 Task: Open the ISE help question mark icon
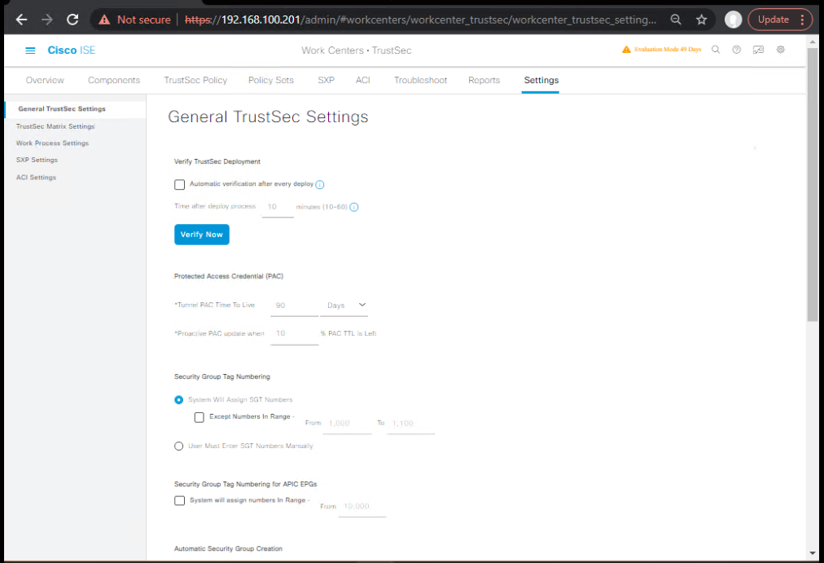pyautogui.click(x=737, y=50)
